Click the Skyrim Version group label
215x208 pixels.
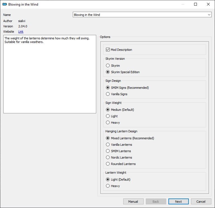[115, 59]
